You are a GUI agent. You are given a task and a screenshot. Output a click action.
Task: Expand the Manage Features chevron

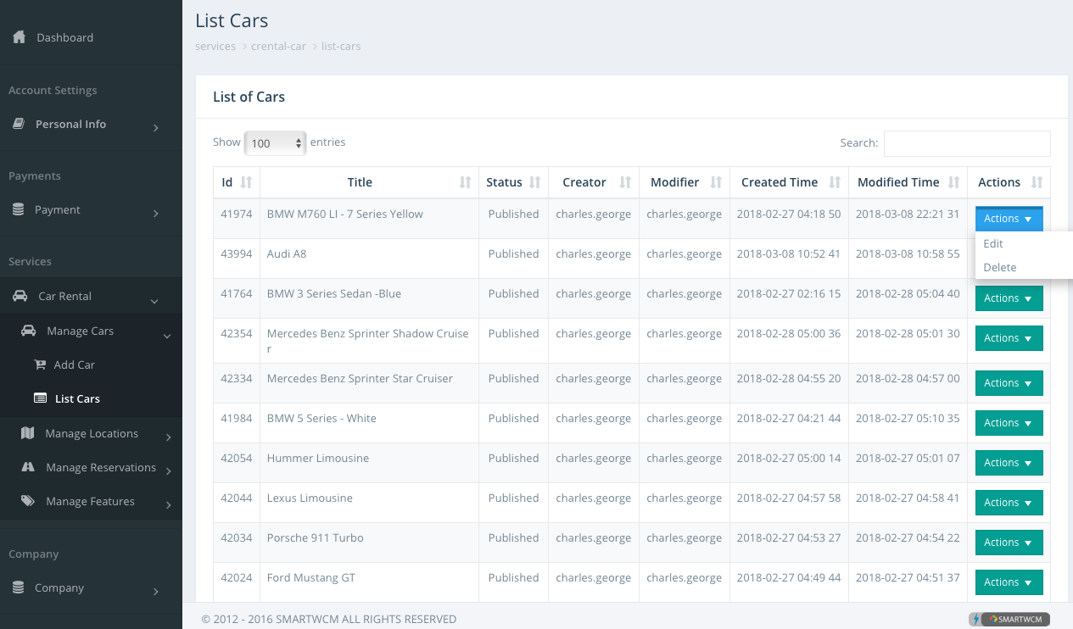pyautogui.click(x=169, y=505)
